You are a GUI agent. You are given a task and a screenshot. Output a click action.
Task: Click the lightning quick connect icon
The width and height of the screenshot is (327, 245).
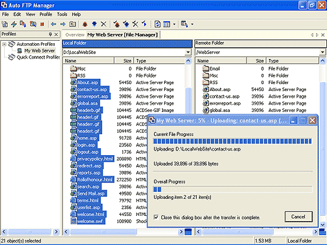click(14, 24)
